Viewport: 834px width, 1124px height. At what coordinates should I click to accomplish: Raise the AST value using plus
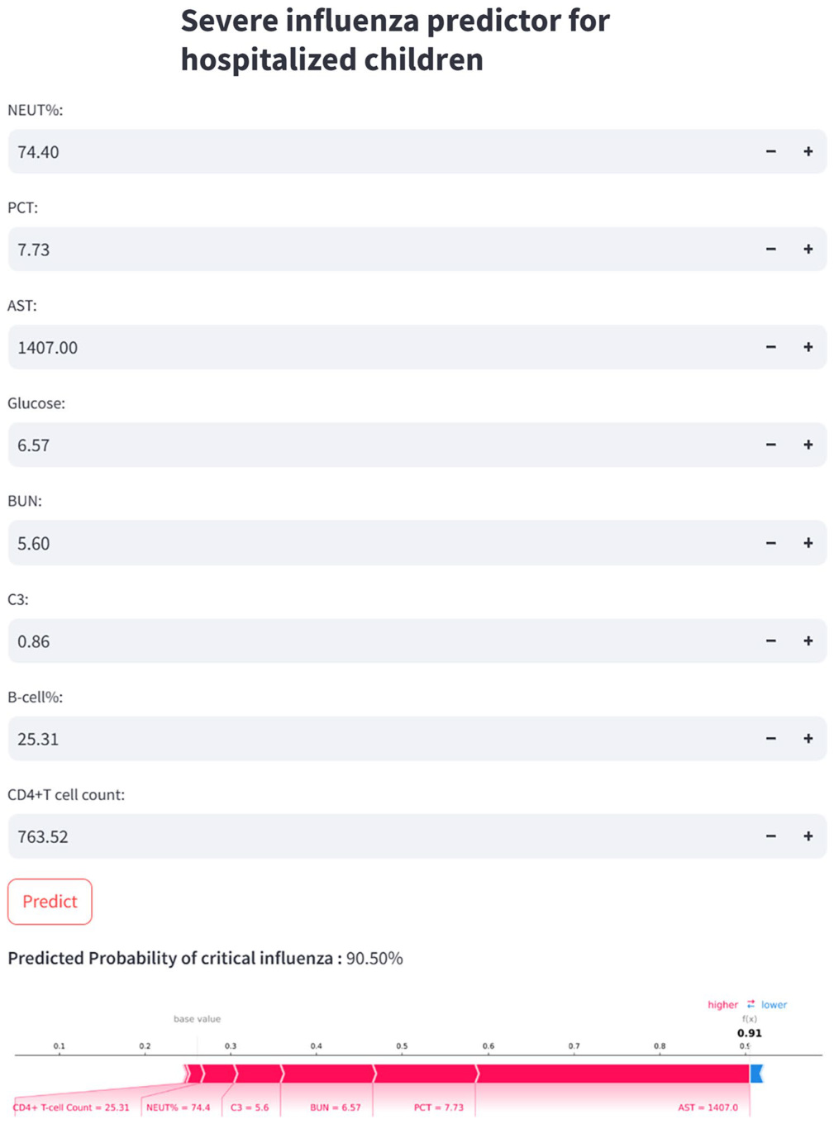pos(808,347)
